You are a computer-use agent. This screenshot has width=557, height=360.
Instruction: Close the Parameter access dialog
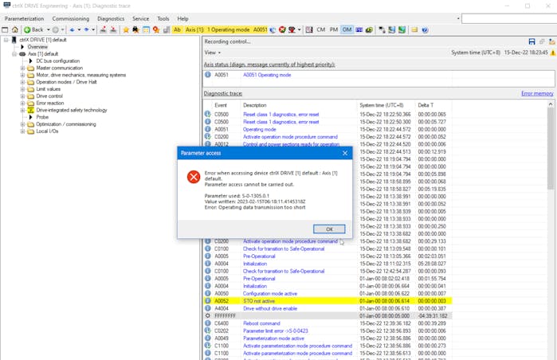click(345, 153)
